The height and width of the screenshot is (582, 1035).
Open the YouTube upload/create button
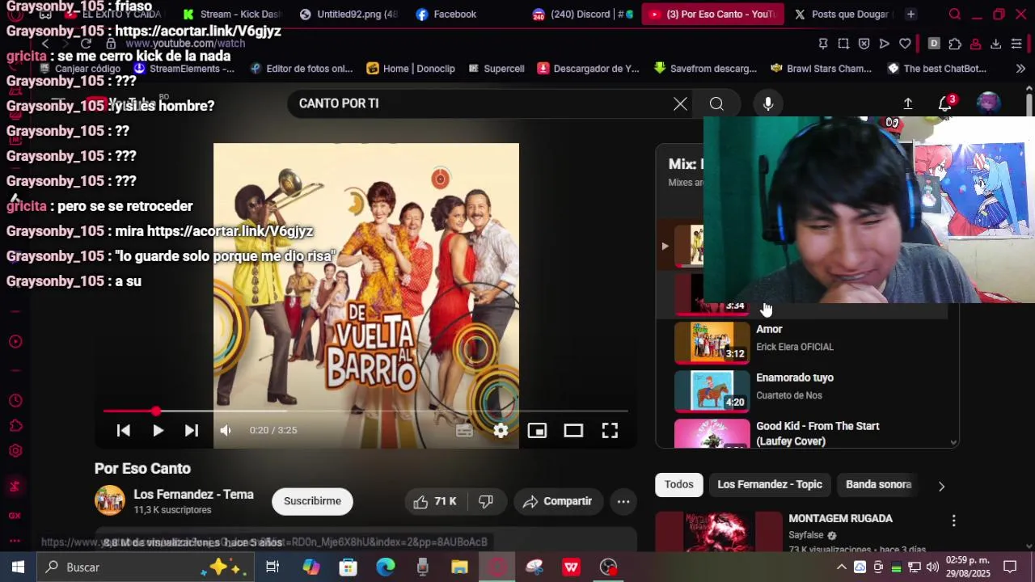[908, 103]
